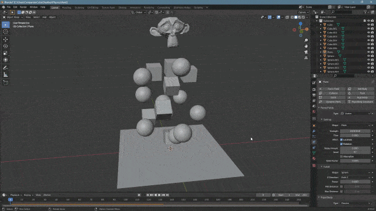Open the Physics properties tab icon

point(314,142)
